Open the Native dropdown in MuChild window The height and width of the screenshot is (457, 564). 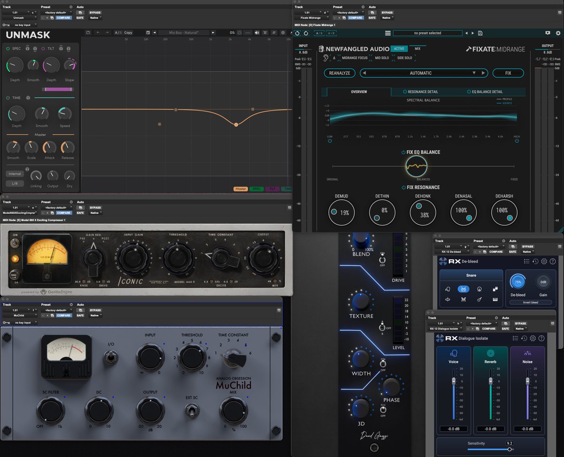[95, 315]
